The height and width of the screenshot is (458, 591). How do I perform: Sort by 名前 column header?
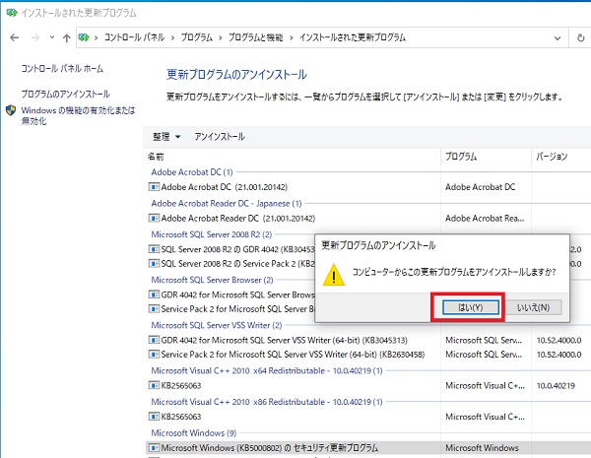156,157
